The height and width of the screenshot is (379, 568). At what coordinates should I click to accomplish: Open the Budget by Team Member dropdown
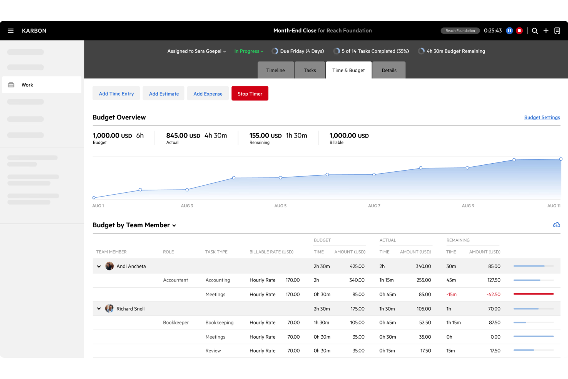(174, 225)
